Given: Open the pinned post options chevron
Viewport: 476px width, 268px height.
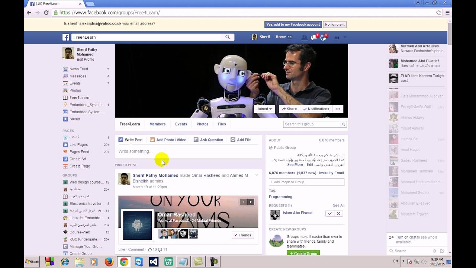Looking at the screenshot, I should [257, 175].
